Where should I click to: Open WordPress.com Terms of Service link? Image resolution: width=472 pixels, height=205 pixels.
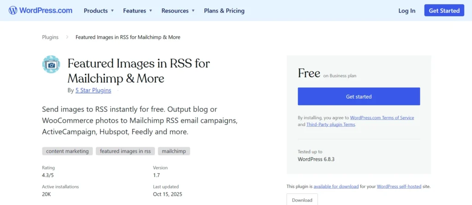pos(382,118)
